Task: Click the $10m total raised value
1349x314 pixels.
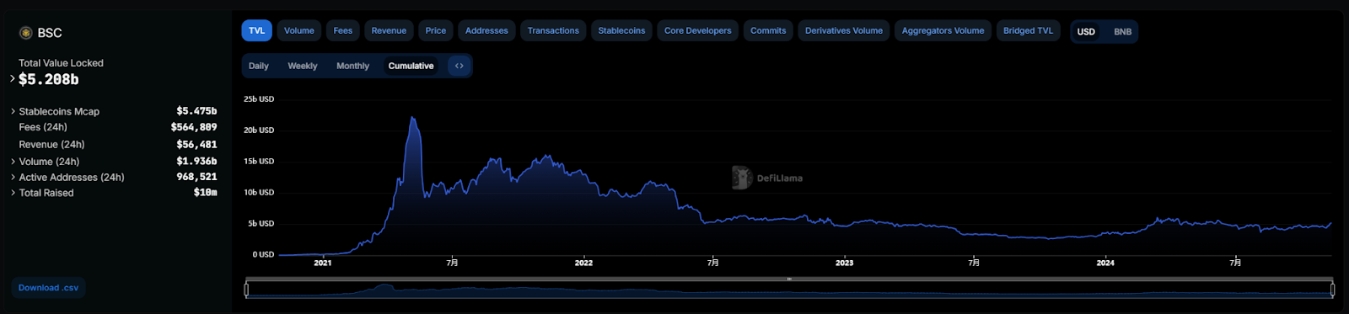Action: 205,193
